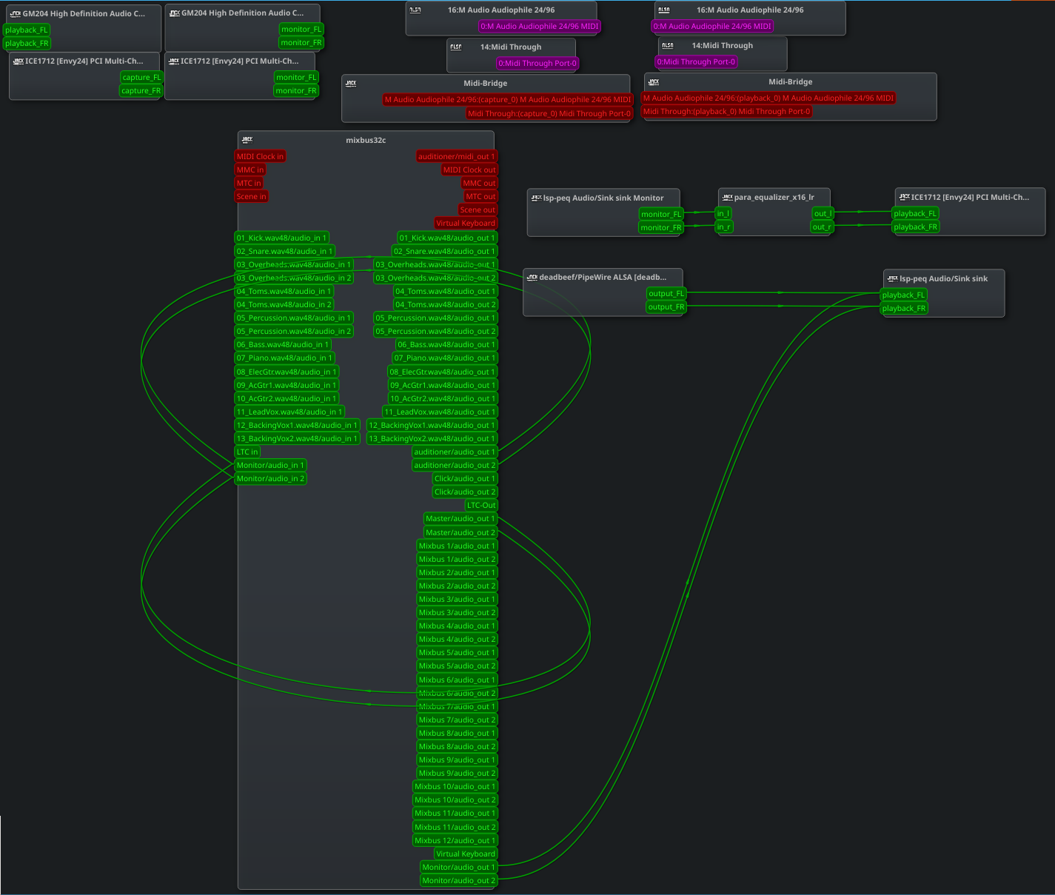This screenshot has width=1055, height=895.
Task: Select monitor_FR on lsp-peq sink Monitor node
Action: point(661,227)
